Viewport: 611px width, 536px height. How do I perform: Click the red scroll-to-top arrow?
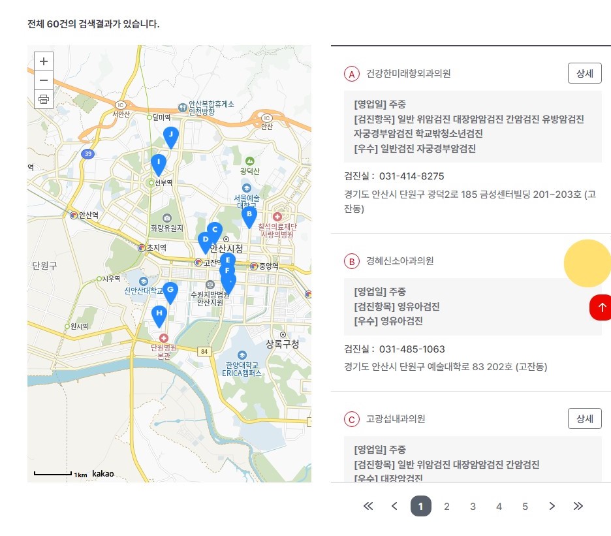click(601, 307)
